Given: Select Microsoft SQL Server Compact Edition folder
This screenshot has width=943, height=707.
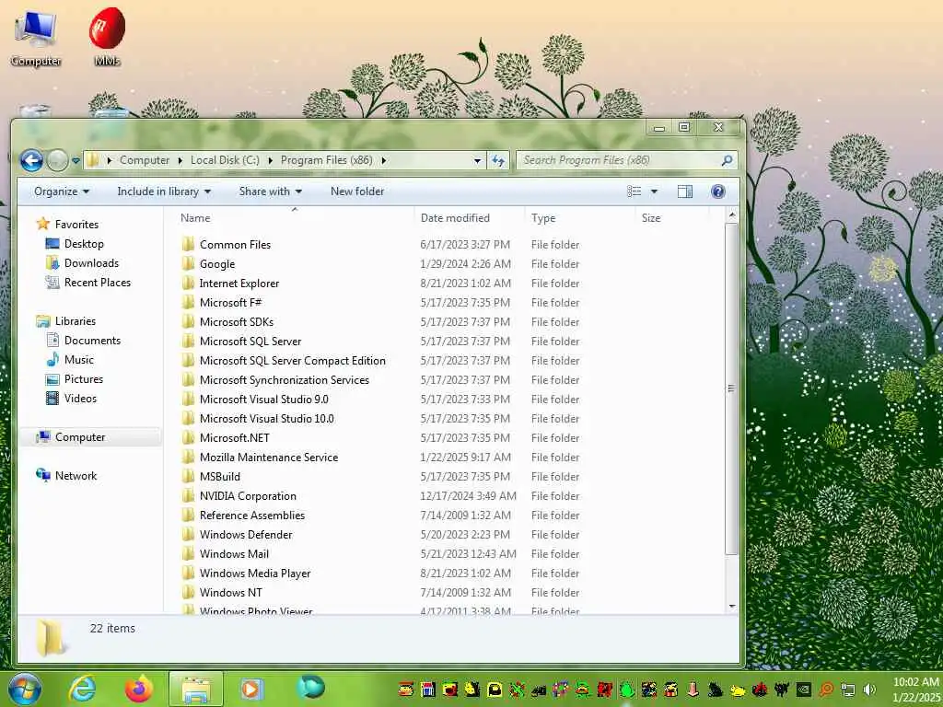Looking at the screenshot, I should tap(292, 361).
